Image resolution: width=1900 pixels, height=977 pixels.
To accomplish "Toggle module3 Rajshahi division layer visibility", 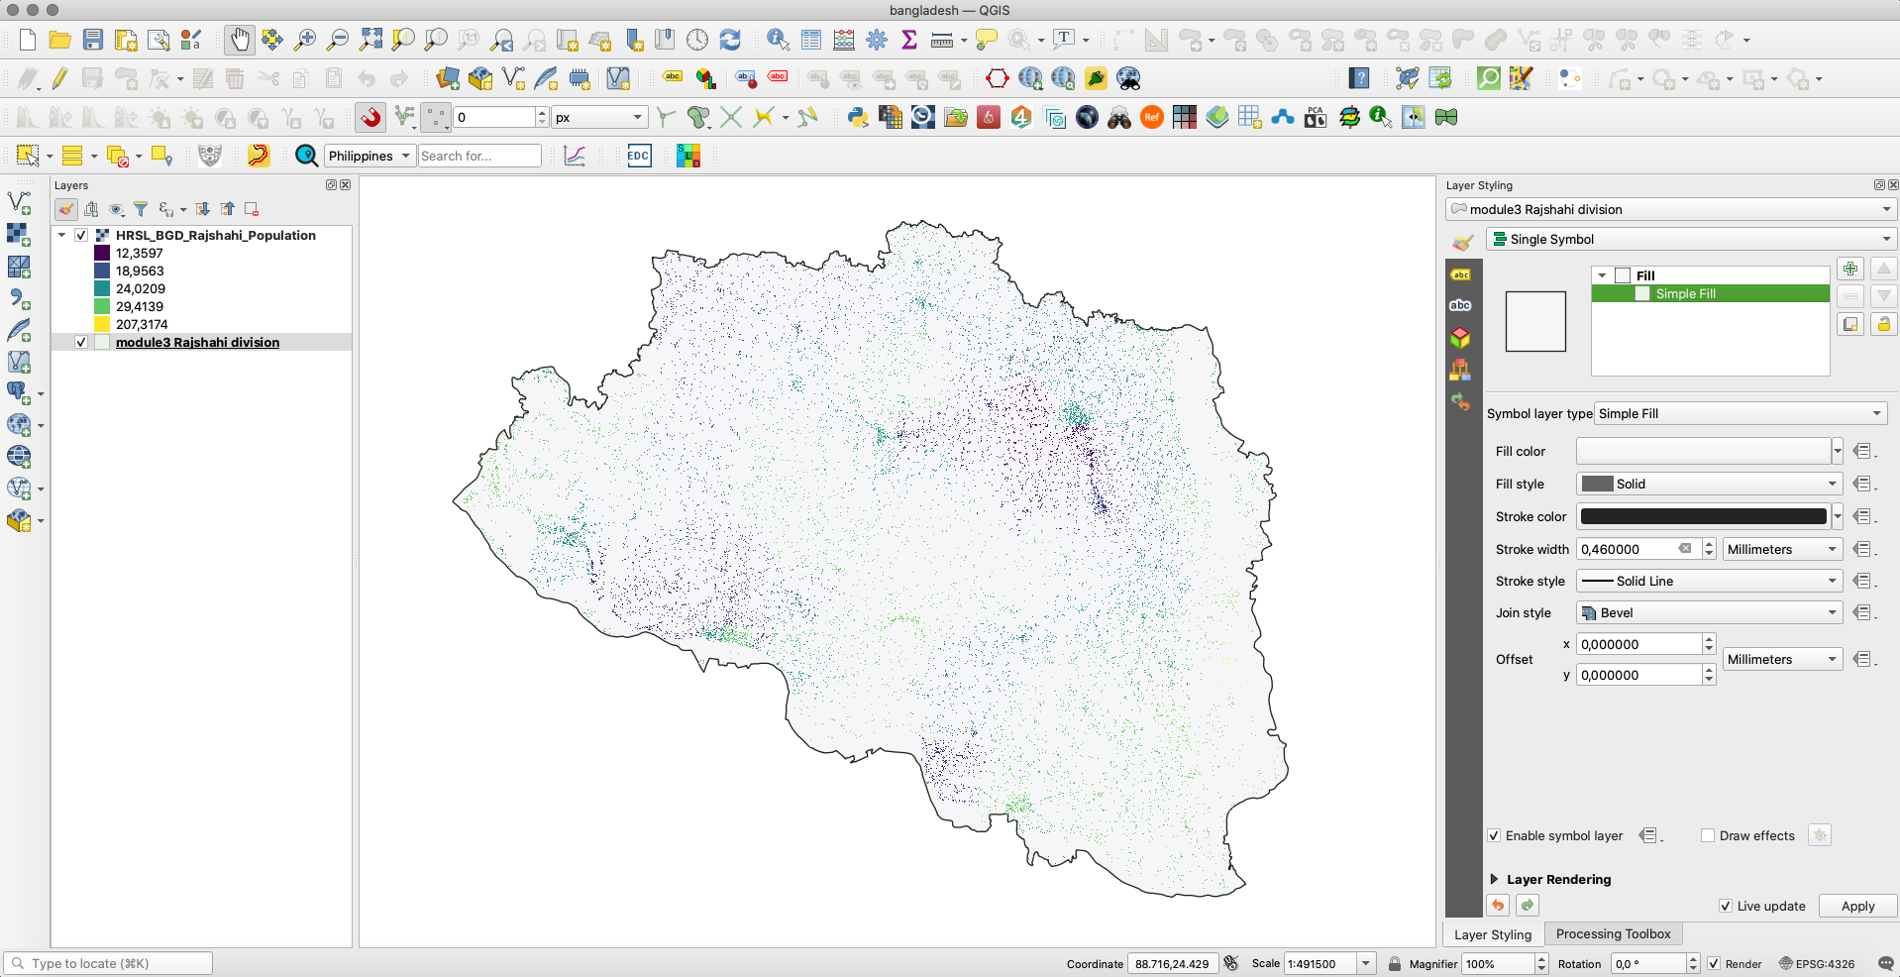I will [81, 342].
